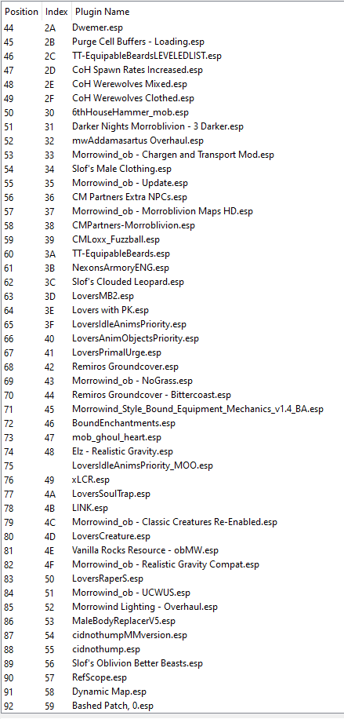Sort by the Position column header

[x=21, y=12]
